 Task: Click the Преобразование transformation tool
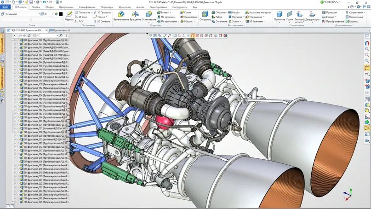pos(333,21)
